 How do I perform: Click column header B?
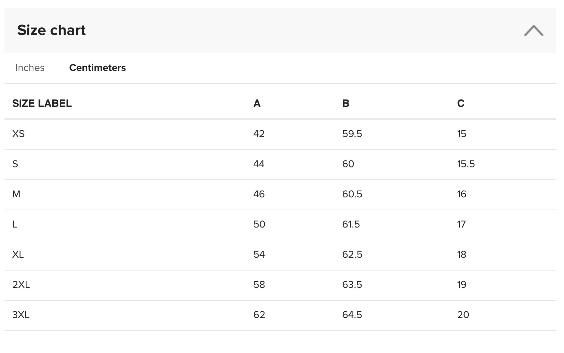tap(346, 103)
